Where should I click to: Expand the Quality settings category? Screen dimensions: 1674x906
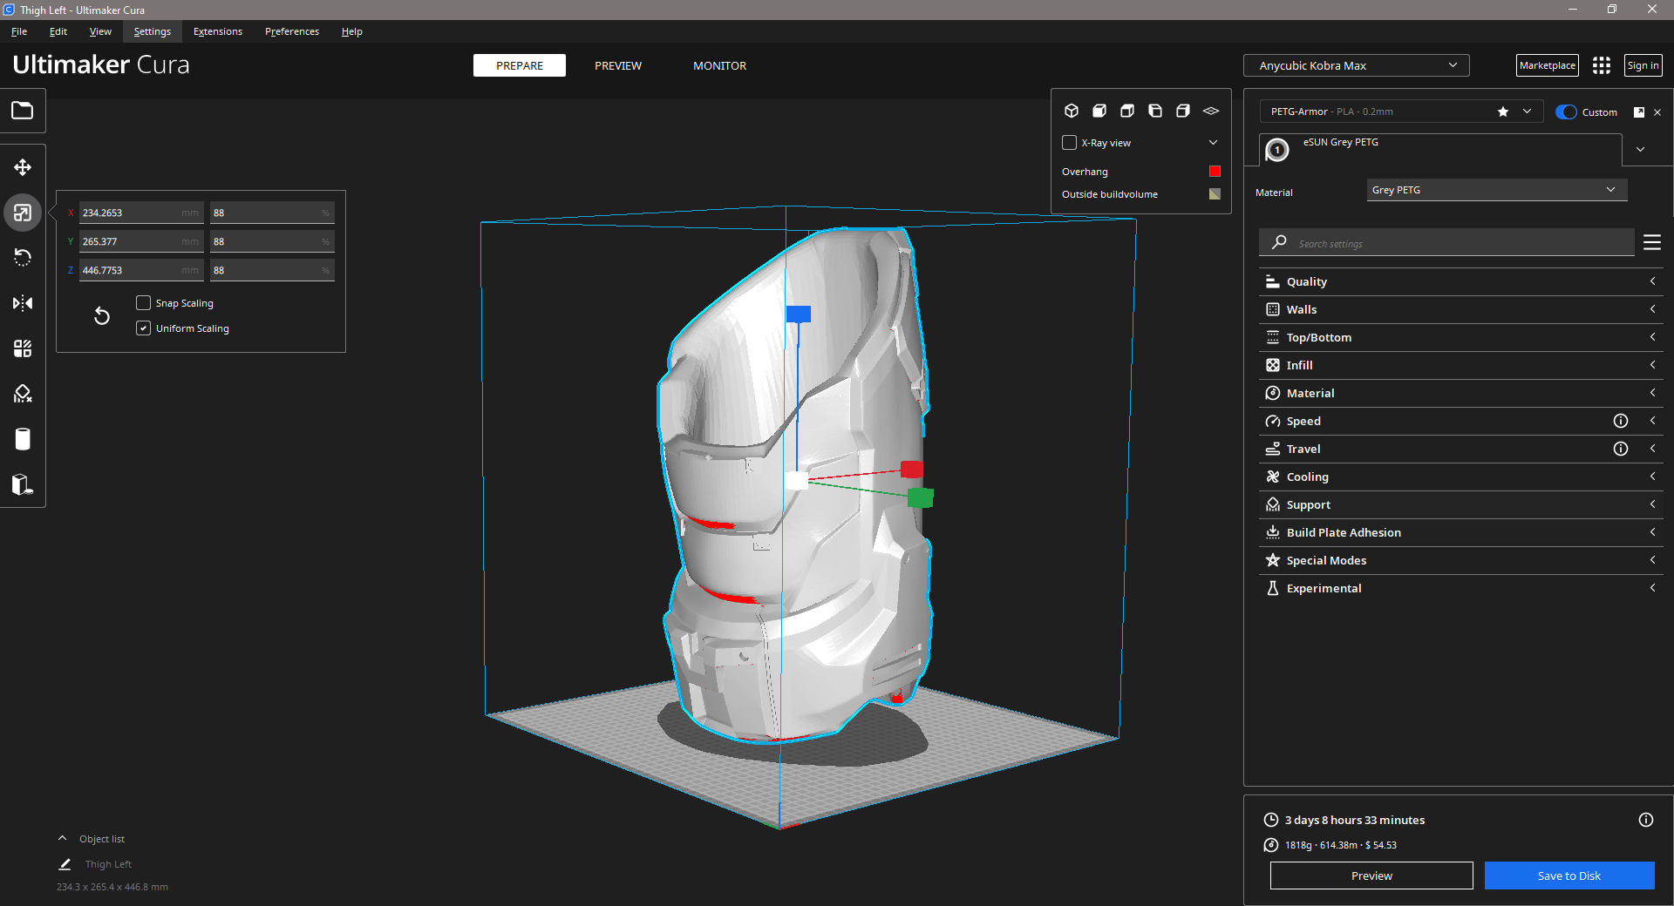click(x=1461, y=281)
